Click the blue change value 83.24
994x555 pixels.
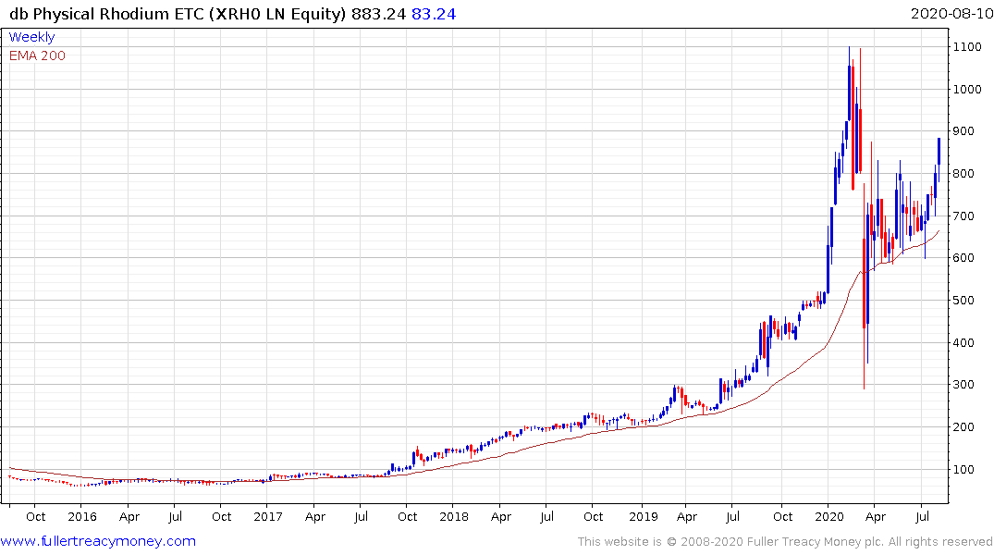pyautogui.click(x=434, y=14)
